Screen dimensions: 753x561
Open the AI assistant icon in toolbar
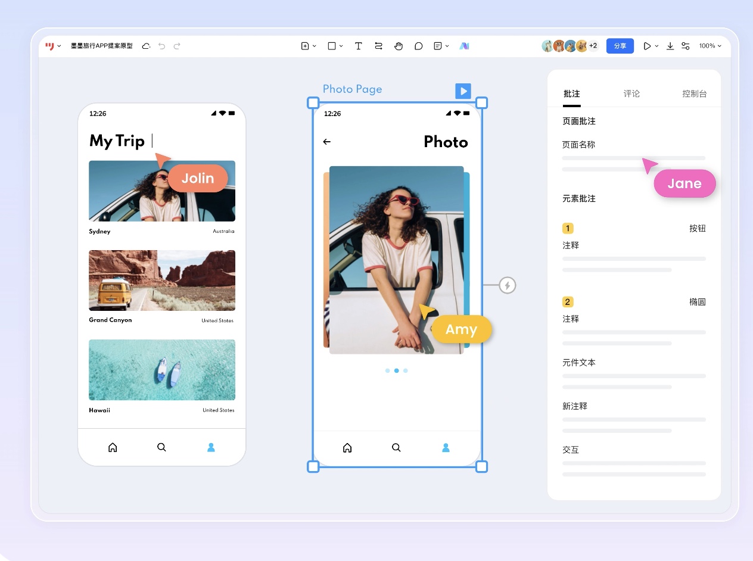[x=464, y=46]
